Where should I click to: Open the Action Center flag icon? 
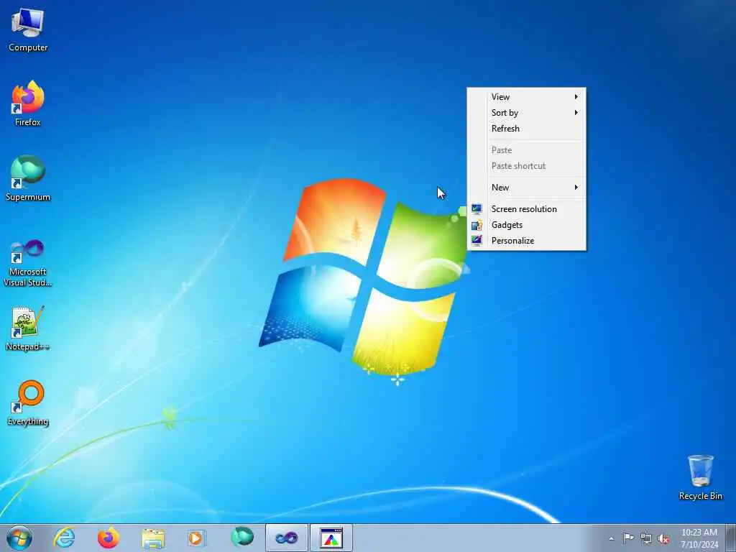click(628, 538)
